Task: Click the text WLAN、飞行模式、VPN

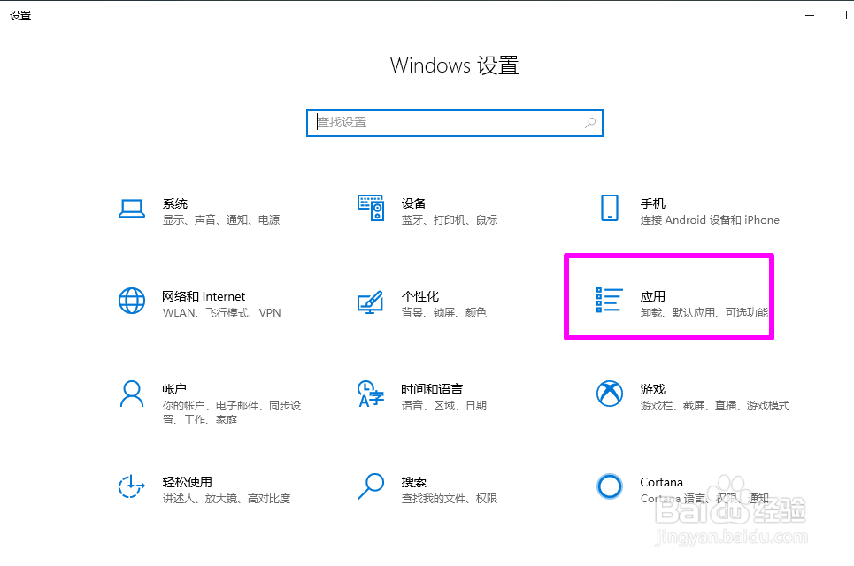Action: coord(221,313)
